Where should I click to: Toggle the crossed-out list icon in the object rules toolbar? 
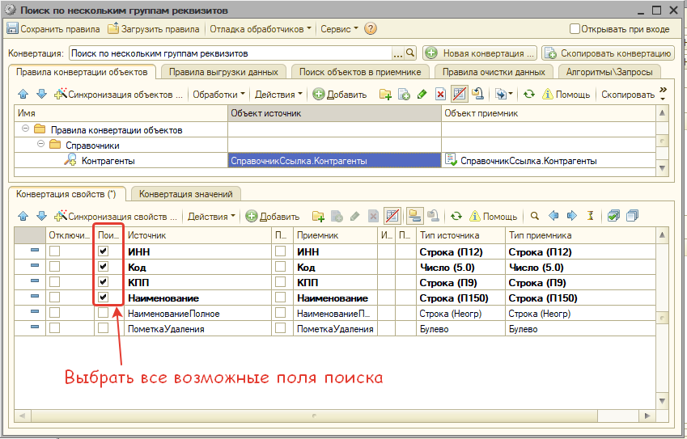pos(459,94)
